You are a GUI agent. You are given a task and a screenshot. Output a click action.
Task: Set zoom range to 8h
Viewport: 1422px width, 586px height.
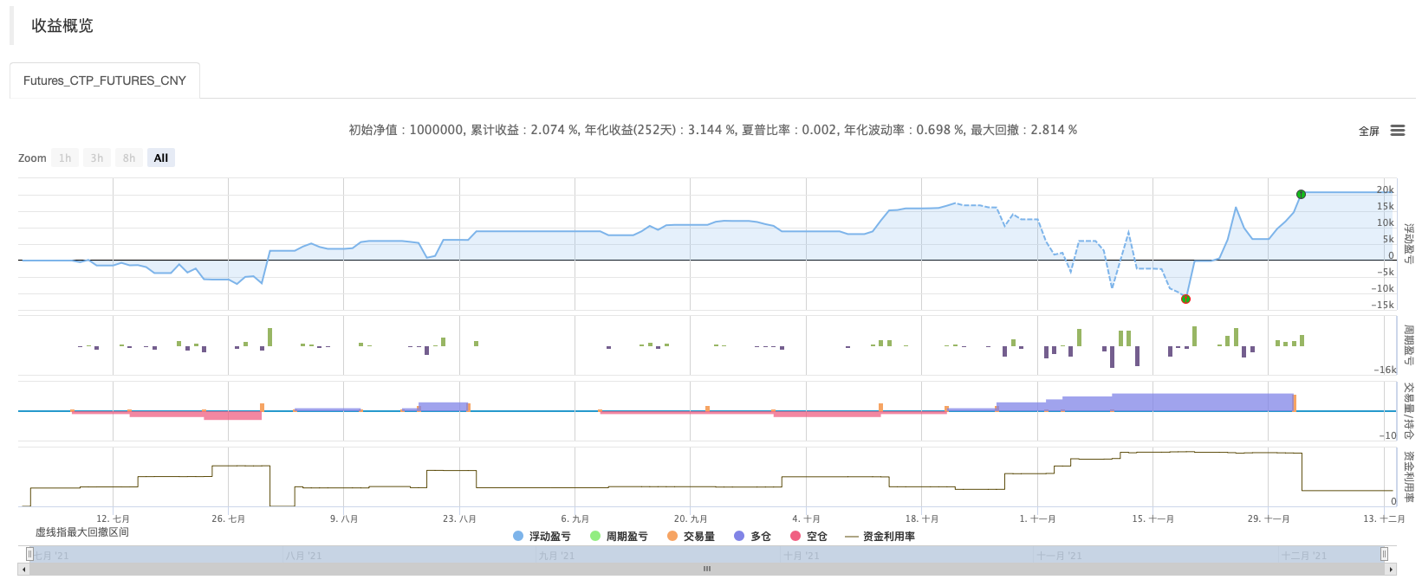click(x=129, y=158)
